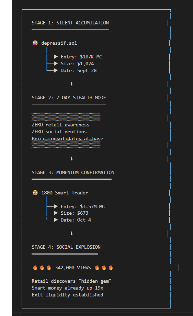Screen dimensions: 193x316
Task: Click the clown emoji beside 180D Smart Trader
Action: pyautogui.click(x=35, y=193)
